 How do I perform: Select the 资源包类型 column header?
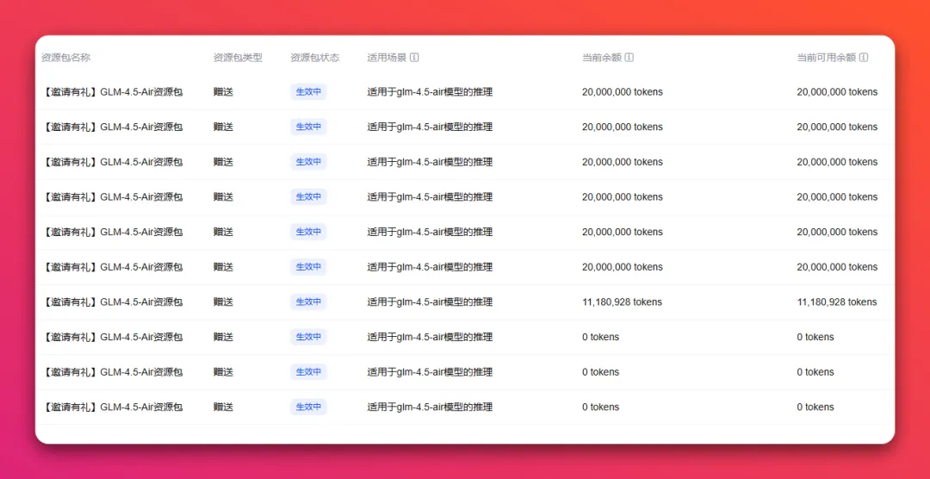click(238, 58)
